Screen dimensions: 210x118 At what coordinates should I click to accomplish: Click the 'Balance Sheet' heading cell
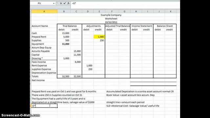coord(165,26)
